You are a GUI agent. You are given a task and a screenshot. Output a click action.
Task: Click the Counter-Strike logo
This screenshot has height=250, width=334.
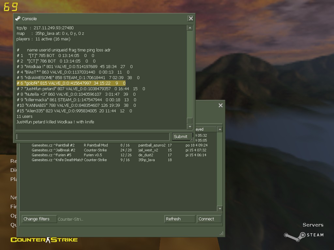point(44,240)
